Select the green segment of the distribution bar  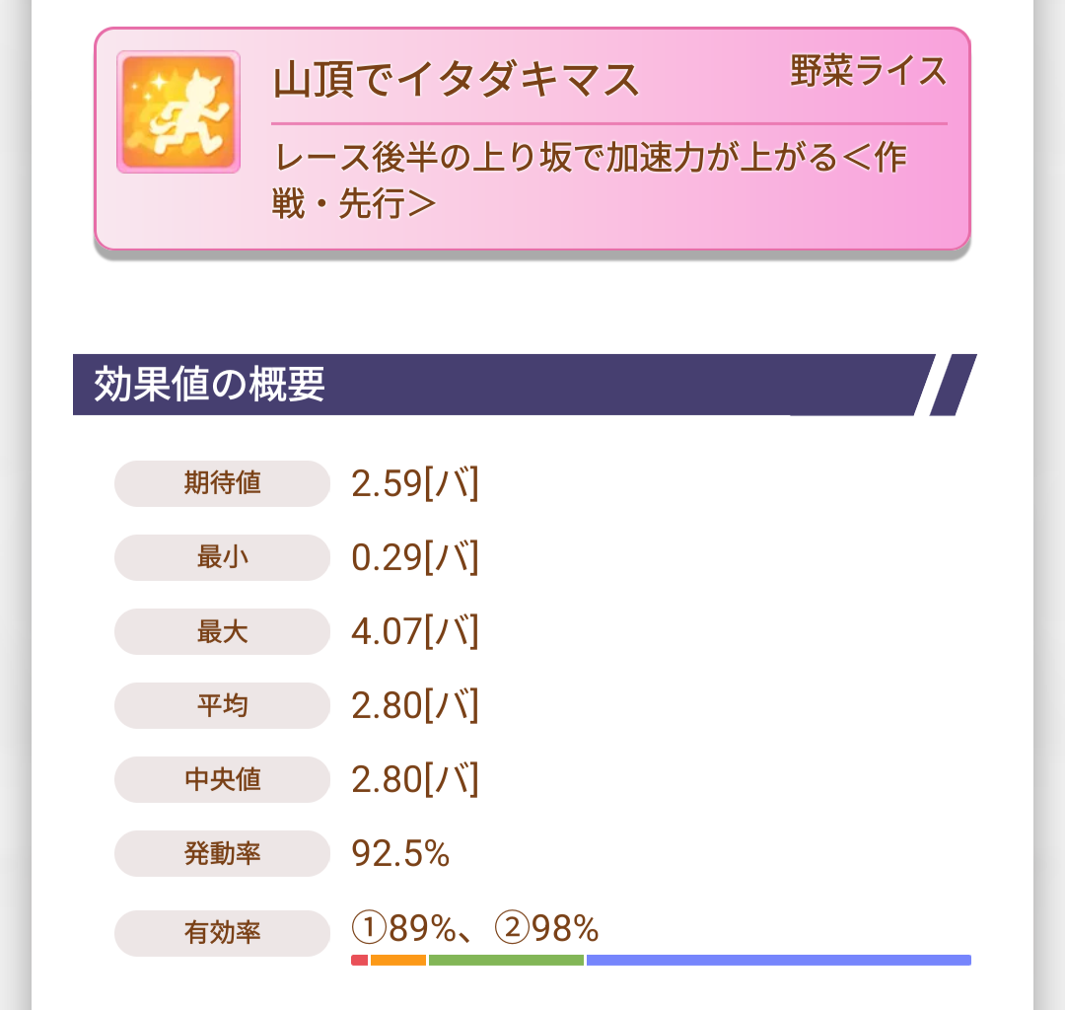506,960
